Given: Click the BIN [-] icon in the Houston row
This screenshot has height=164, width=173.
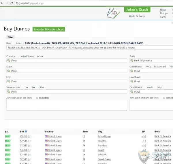Looking at the screenshot, I should (29, 141).
